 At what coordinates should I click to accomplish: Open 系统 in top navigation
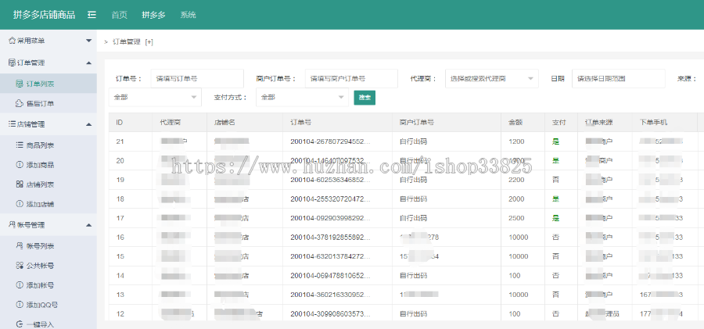[188, 15]
